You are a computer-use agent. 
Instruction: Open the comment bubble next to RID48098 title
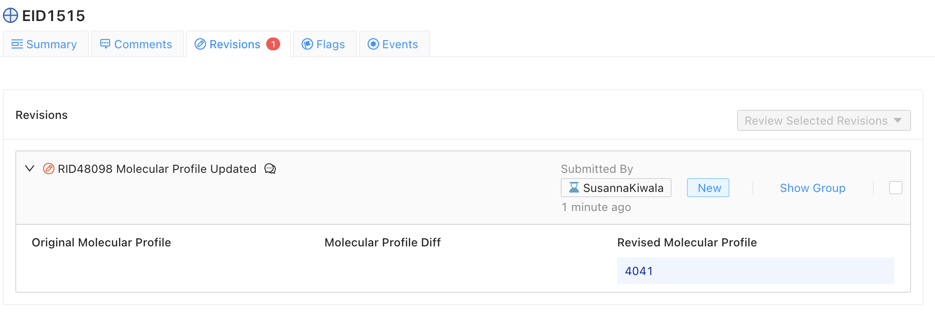pos(270,169)
